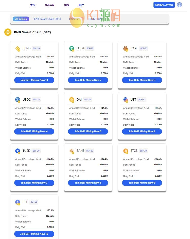Open the language globe icon
This screenshot has height=239, width=190.
point(179,5)
